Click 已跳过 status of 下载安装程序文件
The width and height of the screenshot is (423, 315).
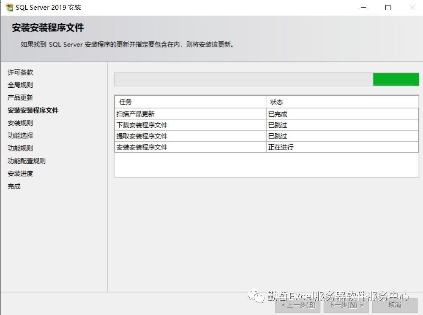click(x=342, y=125)
